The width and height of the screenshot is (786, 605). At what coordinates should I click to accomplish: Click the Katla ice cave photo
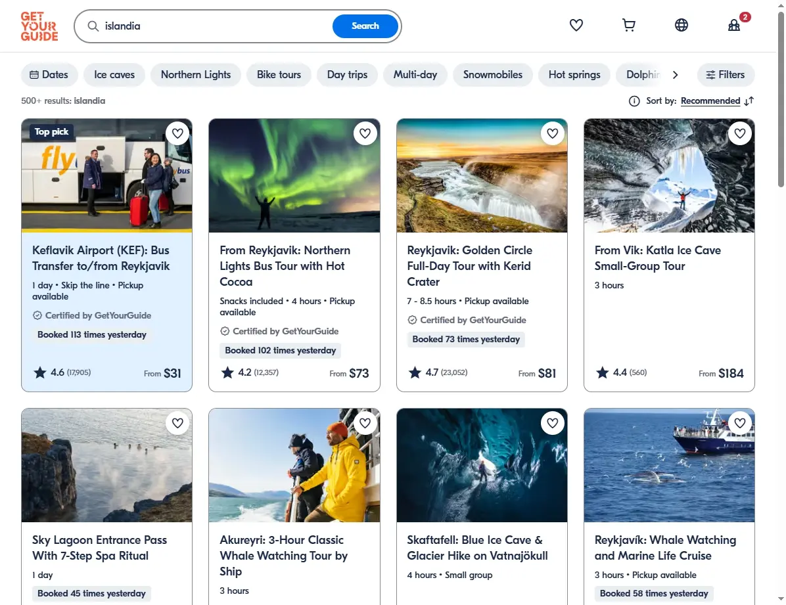click(669, 175)
